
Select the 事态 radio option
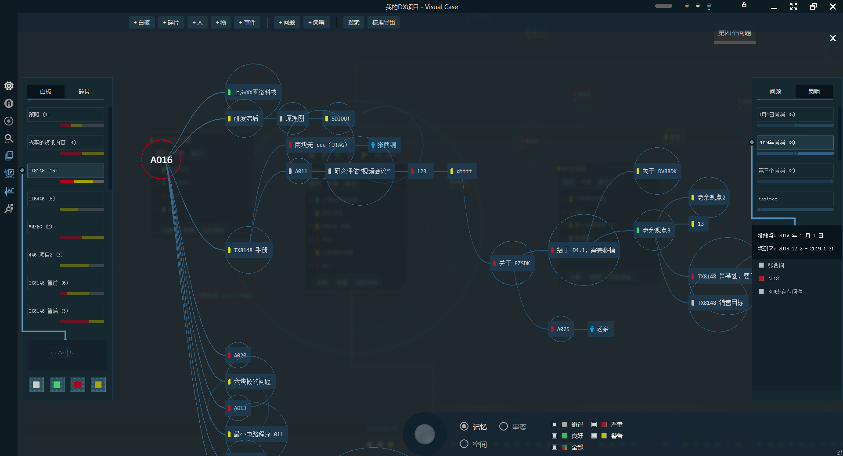coord(504,426)
